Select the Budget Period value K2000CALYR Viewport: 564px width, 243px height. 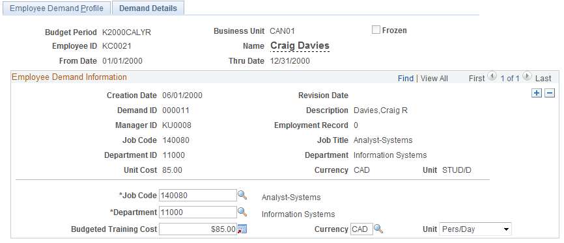pos(126,32)
